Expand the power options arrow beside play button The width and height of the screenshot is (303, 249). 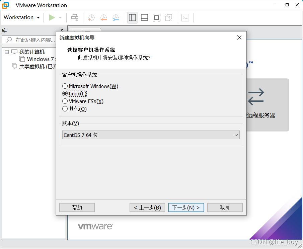(60, 18)
